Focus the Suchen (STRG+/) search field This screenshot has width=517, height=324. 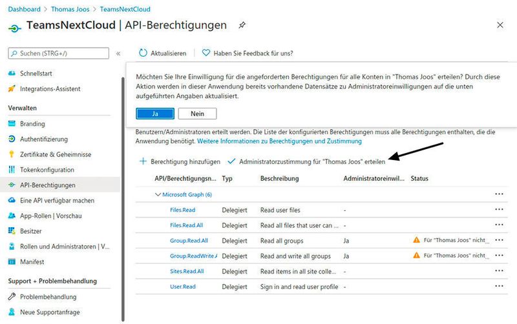coord(58,53)
